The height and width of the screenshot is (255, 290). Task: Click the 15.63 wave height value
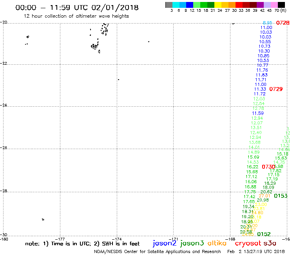click(x=281, y=158)
